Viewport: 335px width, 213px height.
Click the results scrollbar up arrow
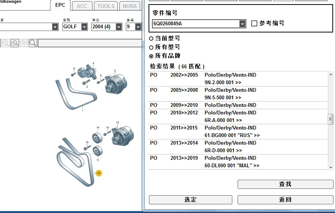[330, 74]
